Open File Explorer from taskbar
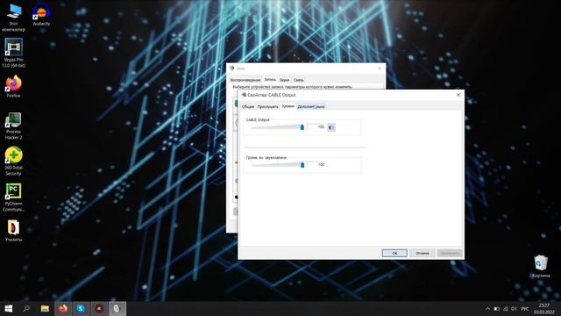 (45, 308)
